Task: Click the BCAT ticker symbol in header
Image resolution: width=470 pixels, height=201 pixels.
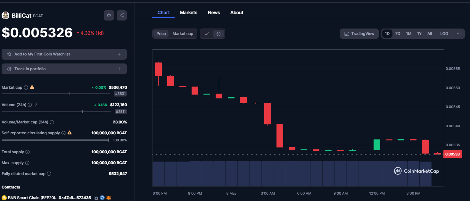Action: (x=38, y=16)
